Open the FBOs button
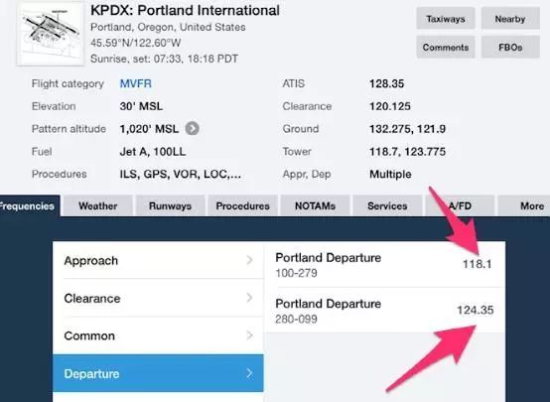This screenshot has width=550, height=402. (x=510, y=47)
